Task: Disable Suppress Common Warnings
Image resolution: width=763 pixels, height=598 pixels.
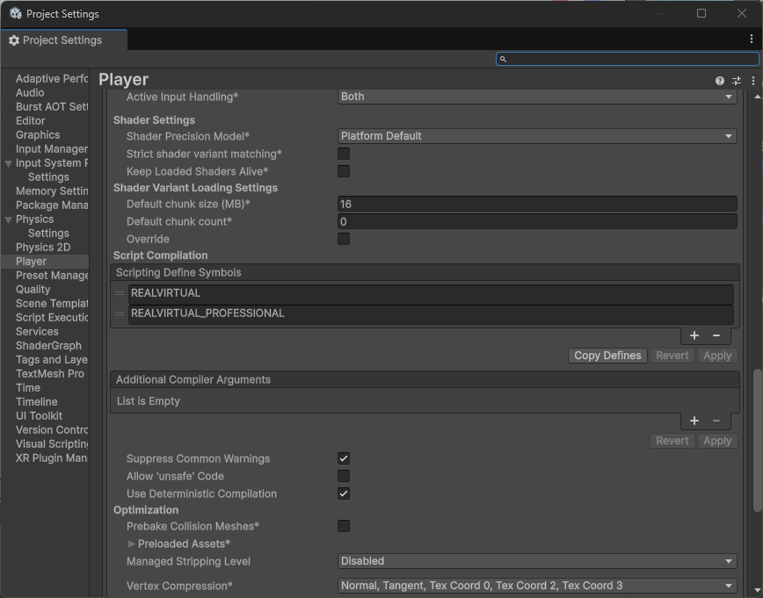Action: click(344, 458)
